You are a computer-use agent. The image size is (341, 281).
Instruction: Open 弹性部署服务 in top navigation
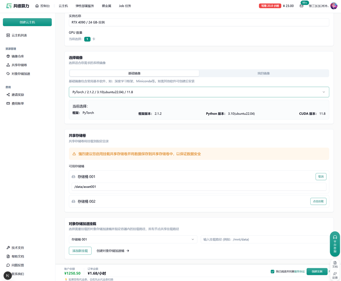coord(85,6)
